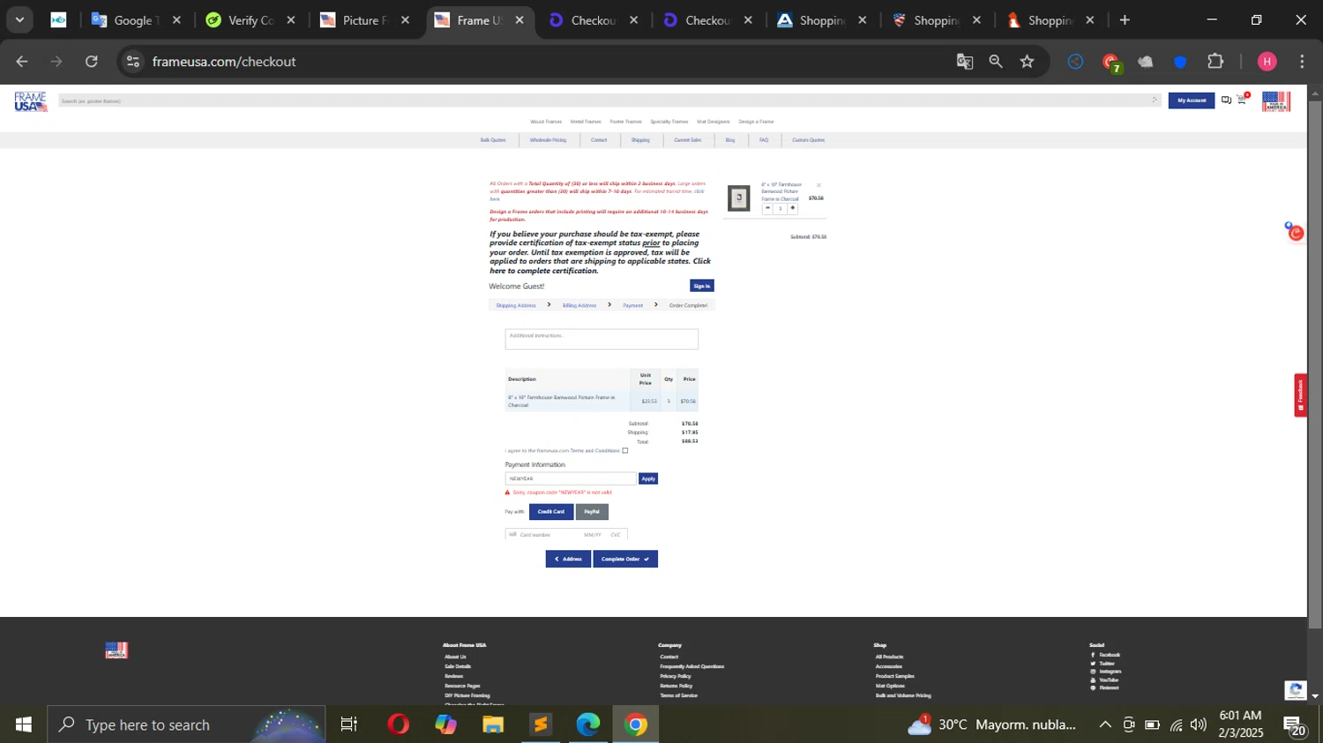Screen dimensions: 1323x743
Task: Click the Sign In button
Action: pyautogui.click(x=702, y=286)
